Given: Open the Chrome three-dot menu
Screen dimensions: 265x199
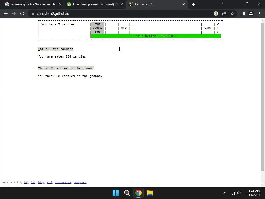Looking at the screenshot, I should click(x=259, y=13).
